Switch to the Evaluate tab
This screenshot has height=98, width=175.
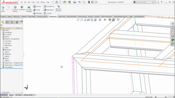click(97, 17)
